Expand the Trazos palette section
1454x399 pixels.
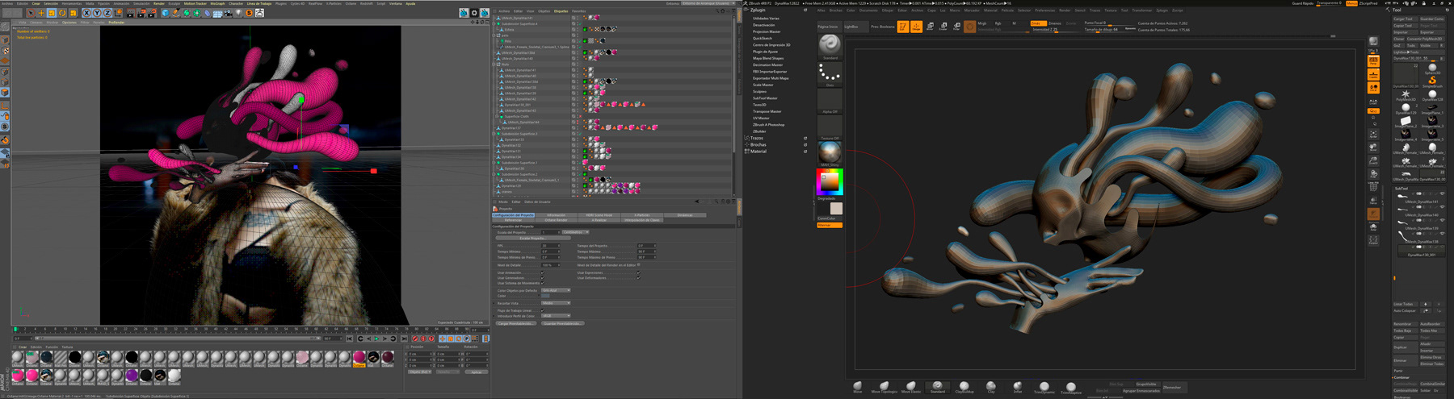[x=757, y=138]
